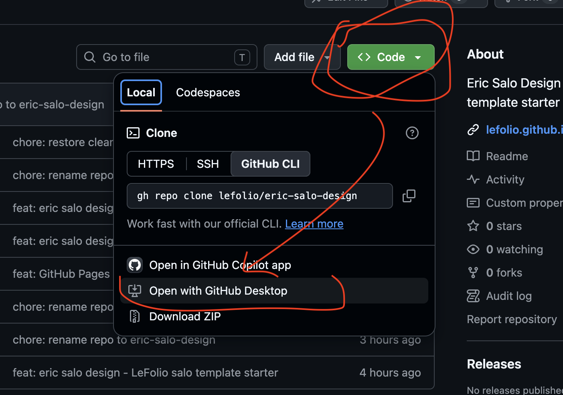Click the '3 hours ago' timestamp
This screenshot has height=395, width=563.
click(390, 340)
